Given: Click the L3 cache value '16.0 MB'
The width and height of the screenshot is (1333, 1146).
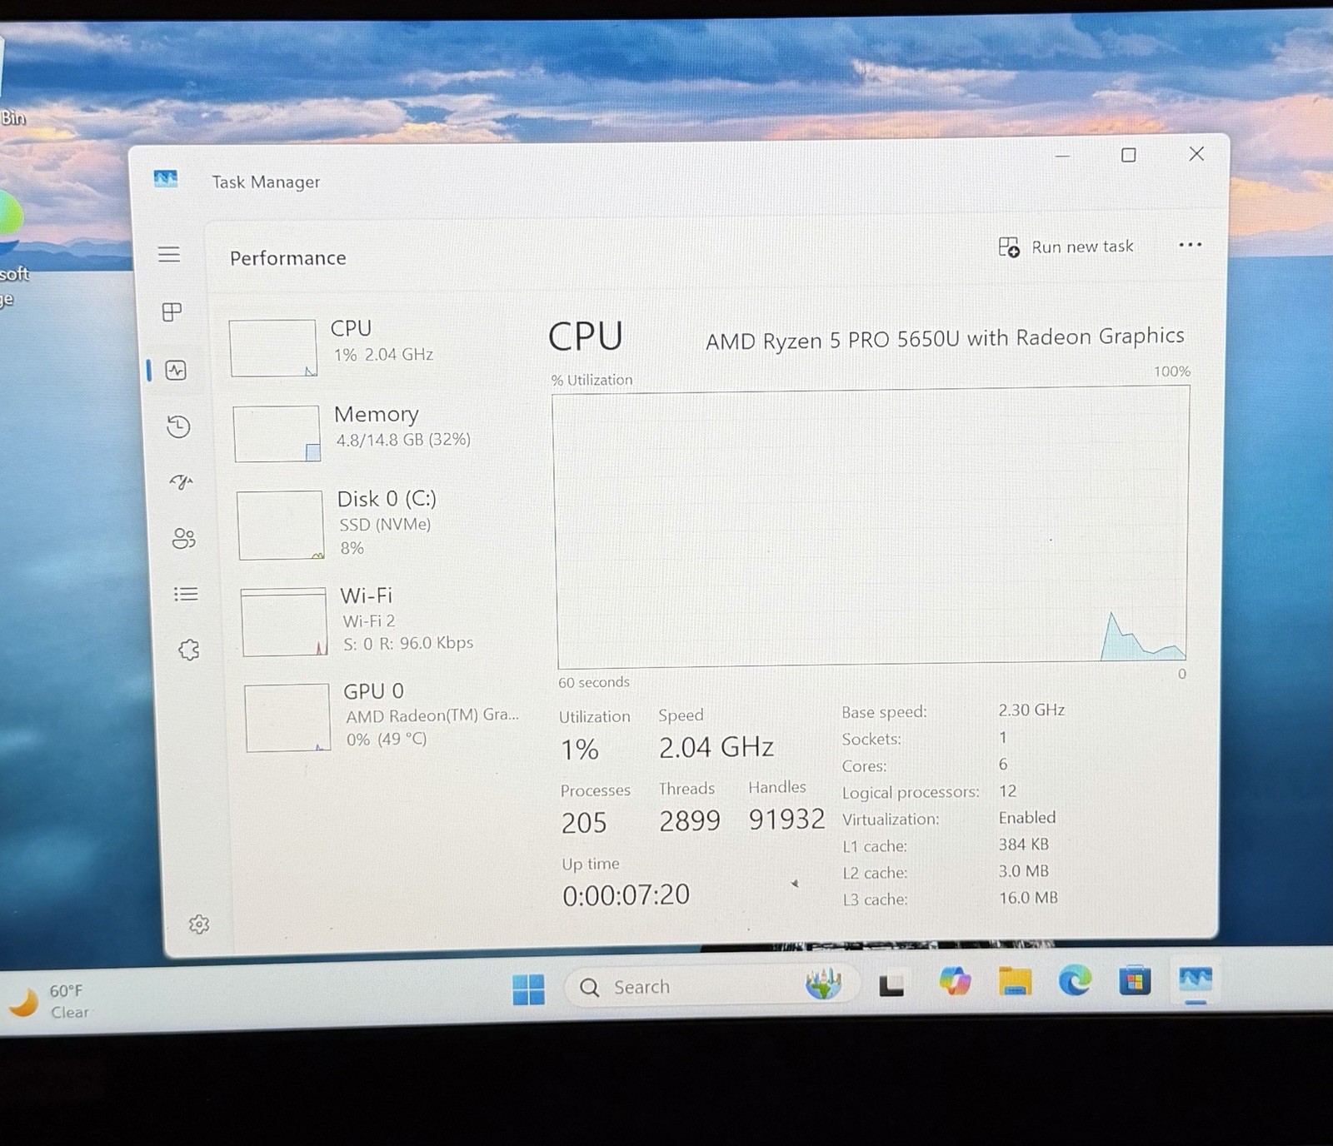Looking at the screenshot, I should pos(1028,898).
